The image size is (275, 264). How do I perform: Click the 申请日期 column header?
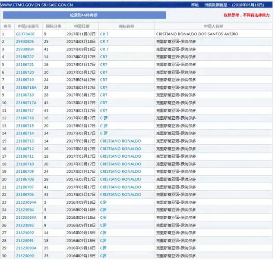(x=82, y=26)
